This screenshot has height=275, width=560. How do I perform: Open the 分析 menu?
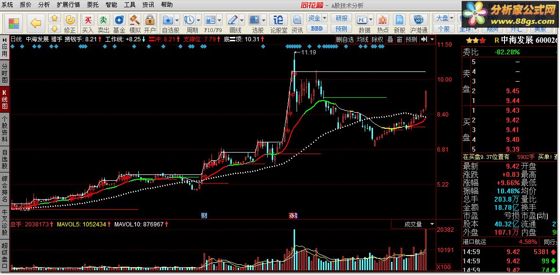(44, 5)
